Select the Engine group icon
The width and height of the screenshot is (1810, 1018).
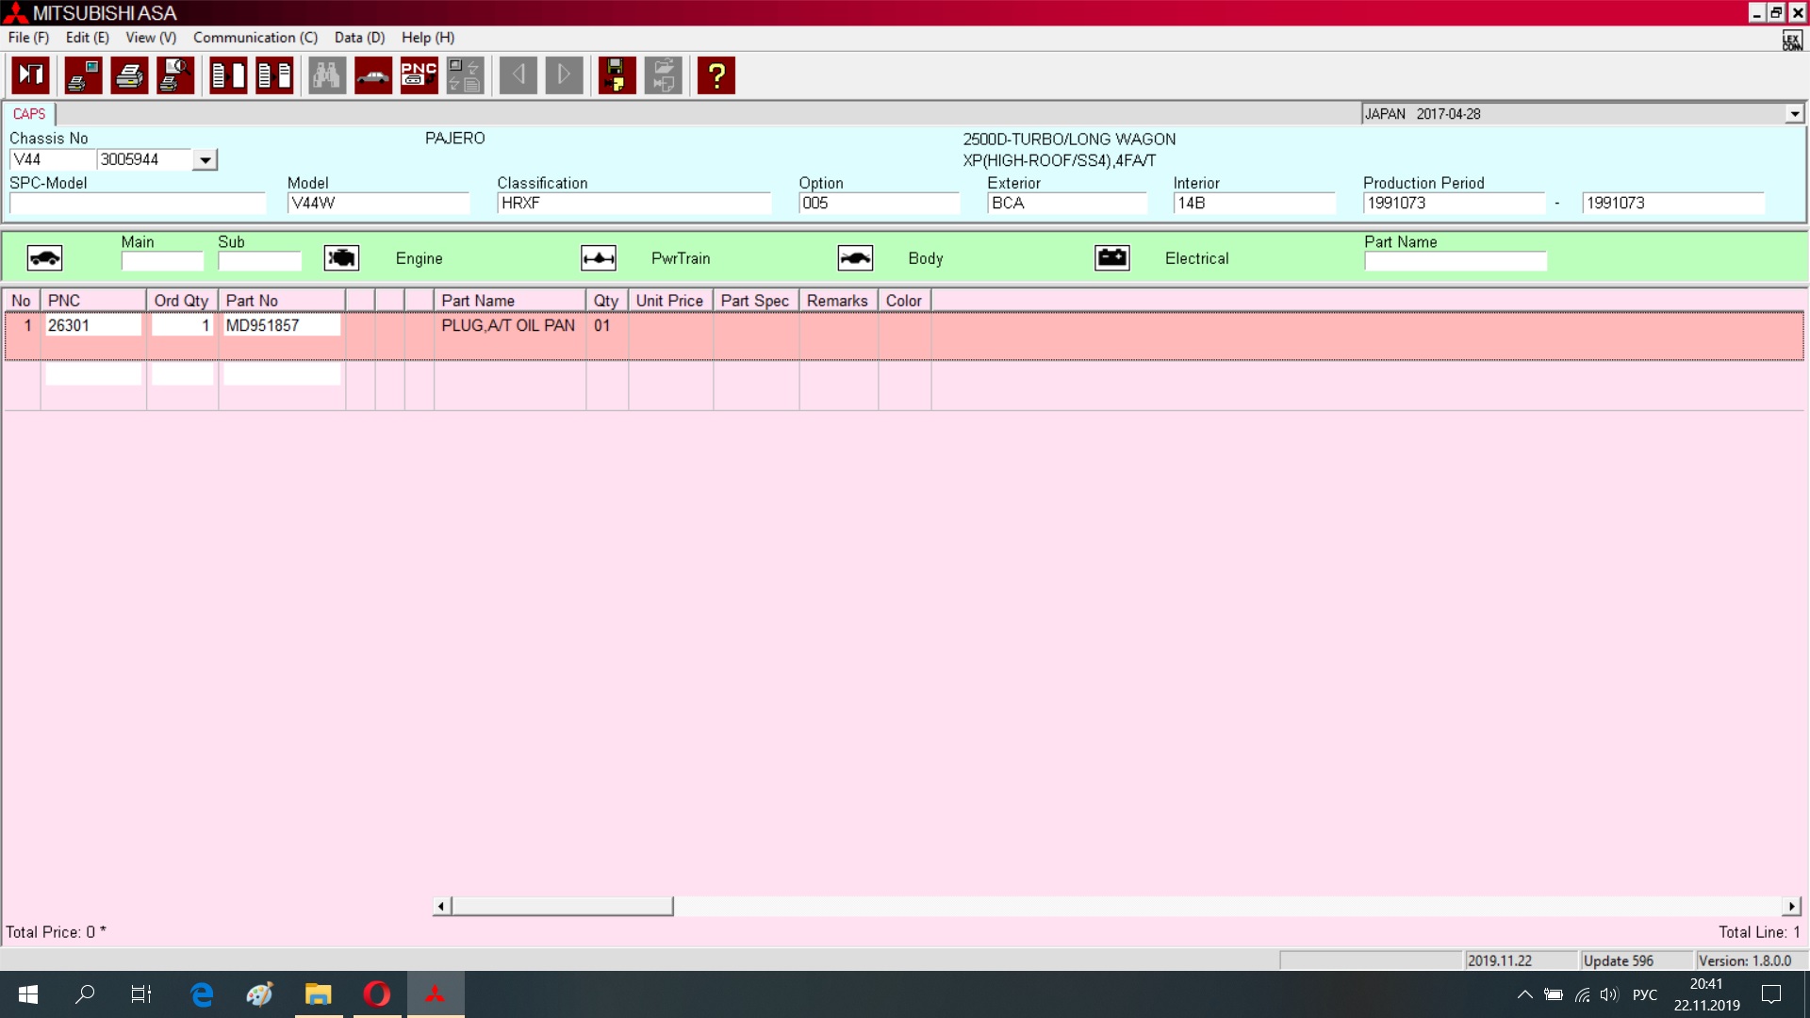341,258
